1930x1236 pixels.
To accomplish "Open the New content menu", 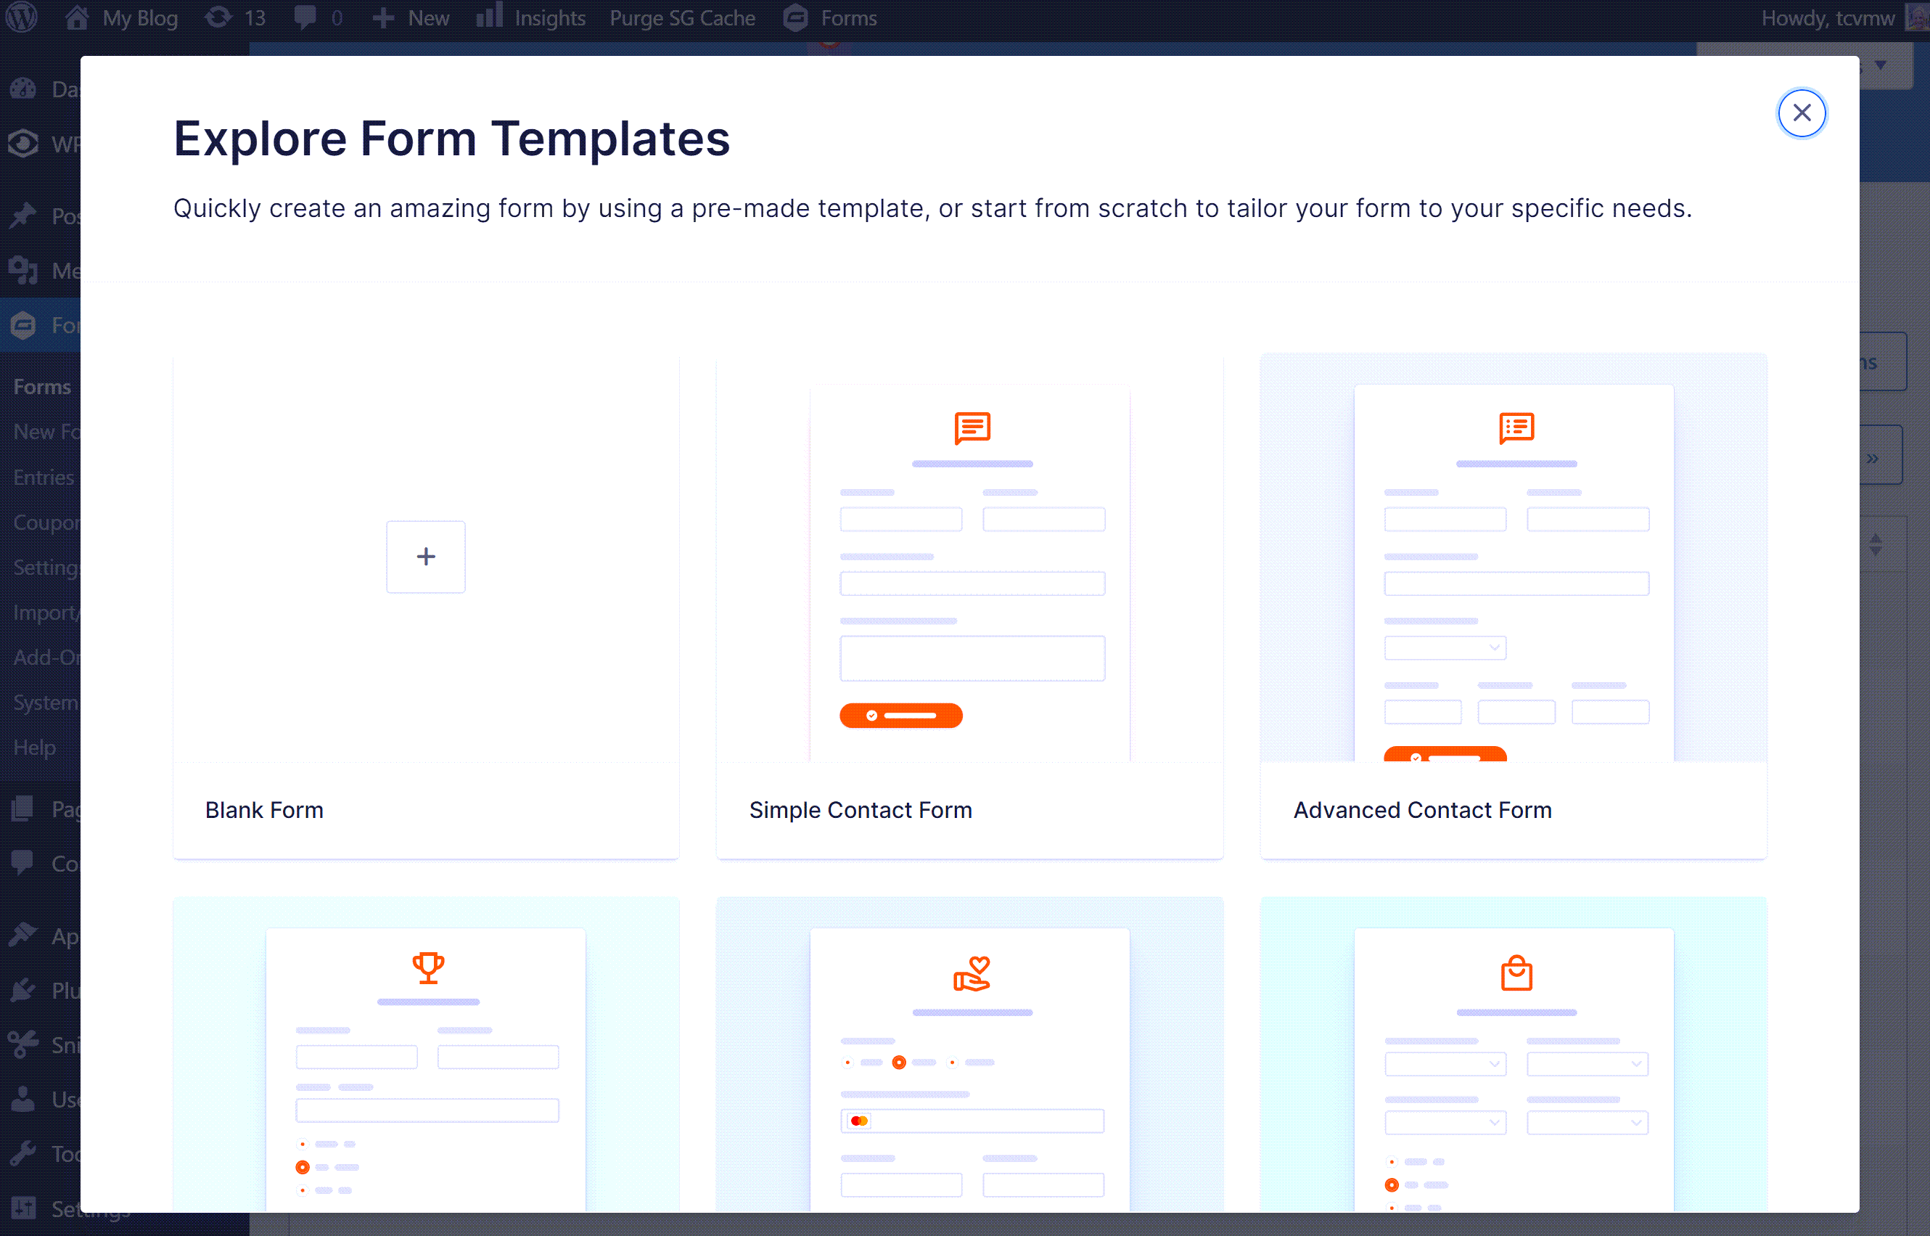I will pyautogui.click(x=411, y=17).
